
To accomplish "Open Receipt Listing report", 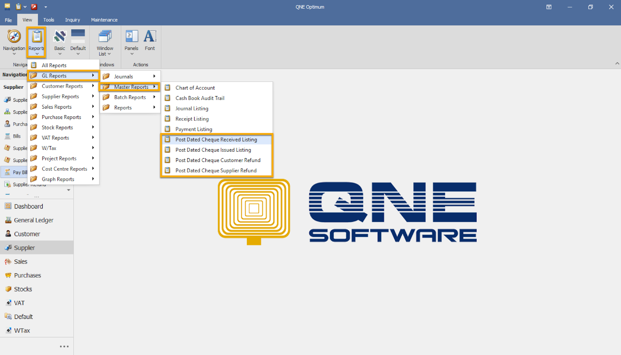I will tap(217, 119).
